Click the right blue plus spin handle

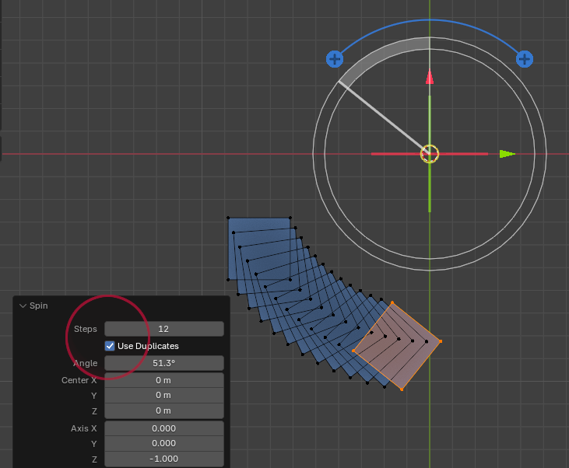525,59
